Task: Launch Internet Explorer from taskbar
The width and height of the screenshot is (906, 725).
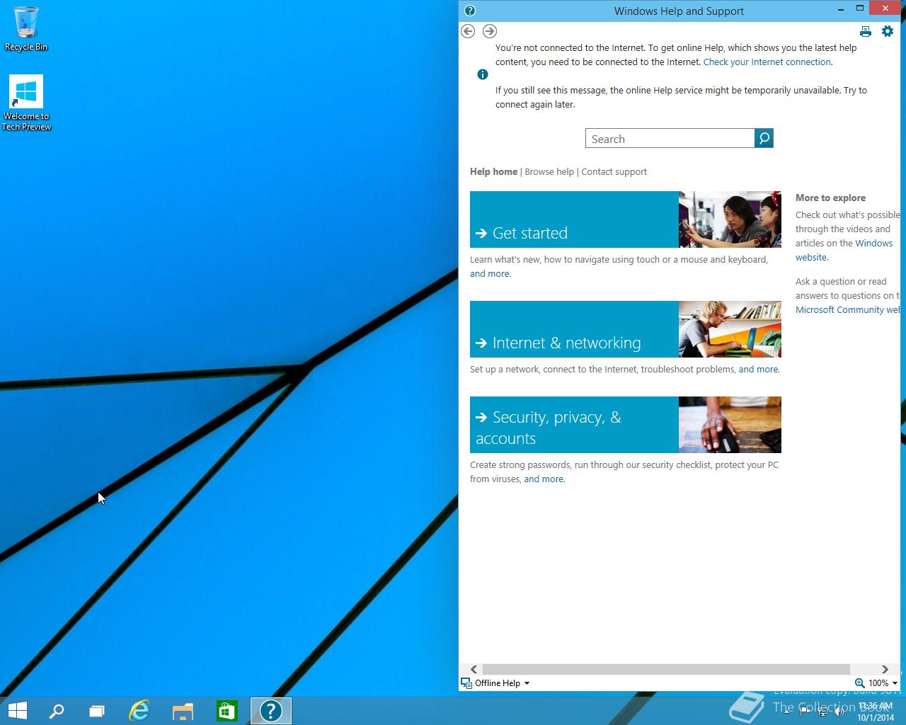Action: pyautogui.click(x=139, y=711)
